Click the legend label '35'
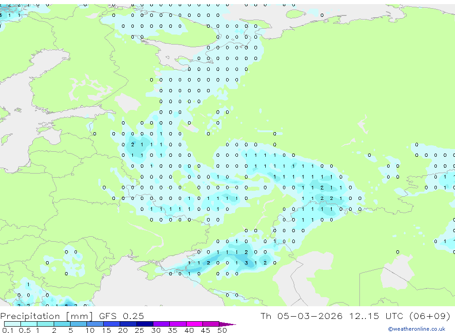This screenshot has height=333, width=455. (x=172, y=330)
